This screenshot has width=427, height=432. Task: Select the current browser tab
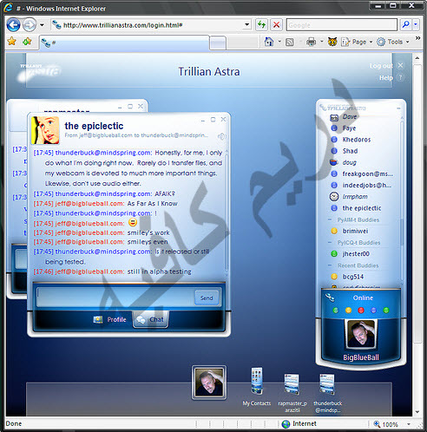[124, 43]
